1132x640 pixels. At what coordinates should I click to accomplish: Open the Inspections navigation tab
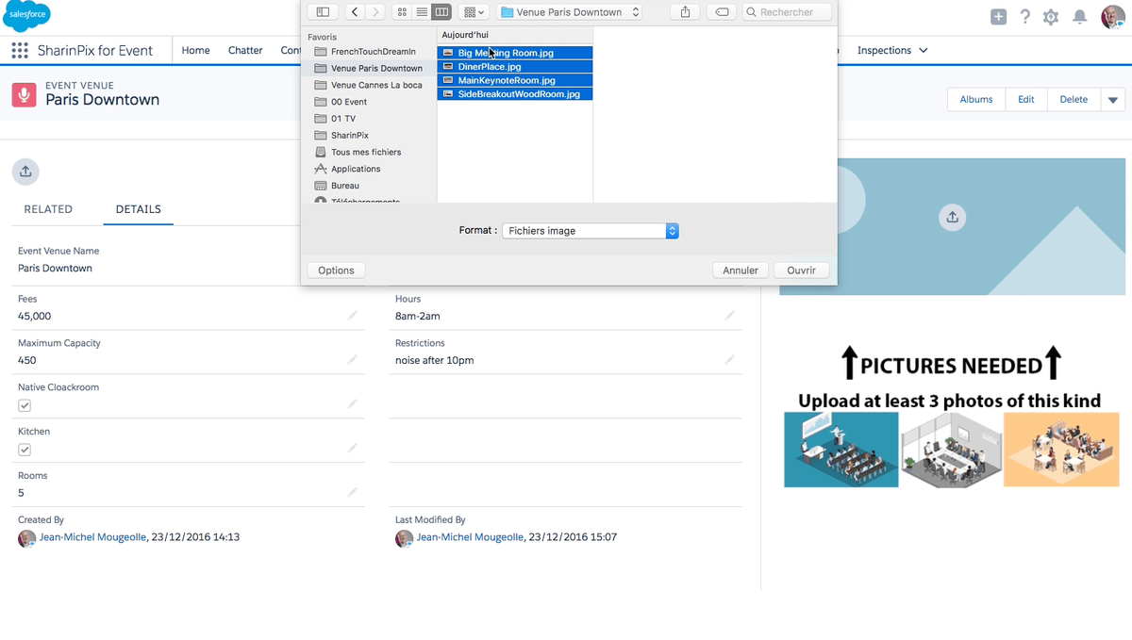[x=884, y=51]
